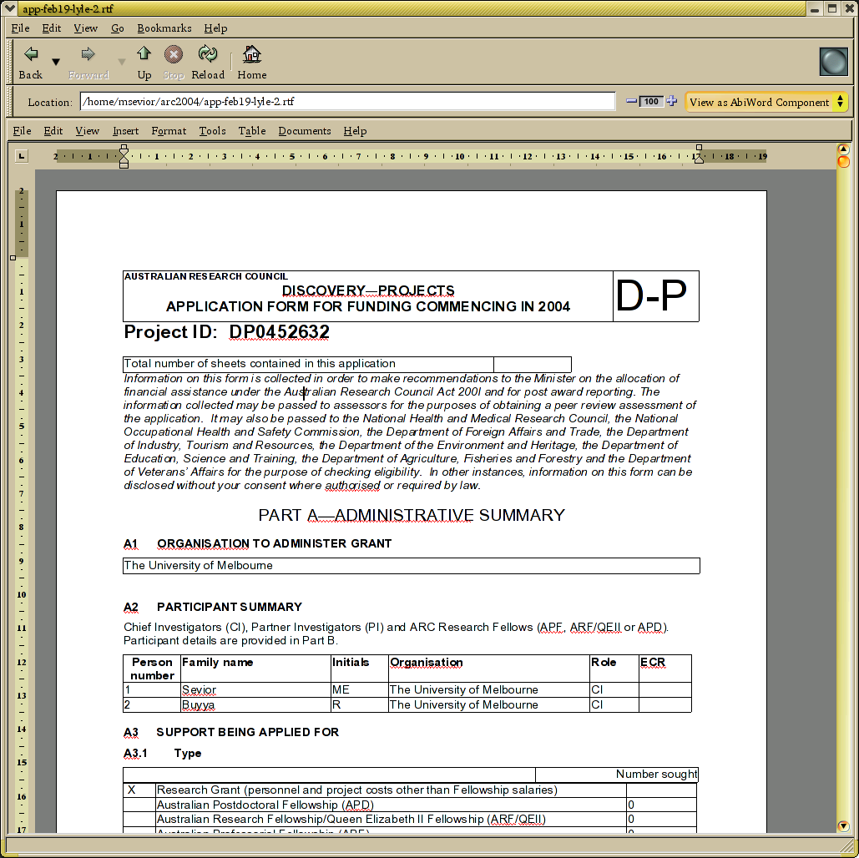Click the University of Melbourne table cell

[411, 566]
